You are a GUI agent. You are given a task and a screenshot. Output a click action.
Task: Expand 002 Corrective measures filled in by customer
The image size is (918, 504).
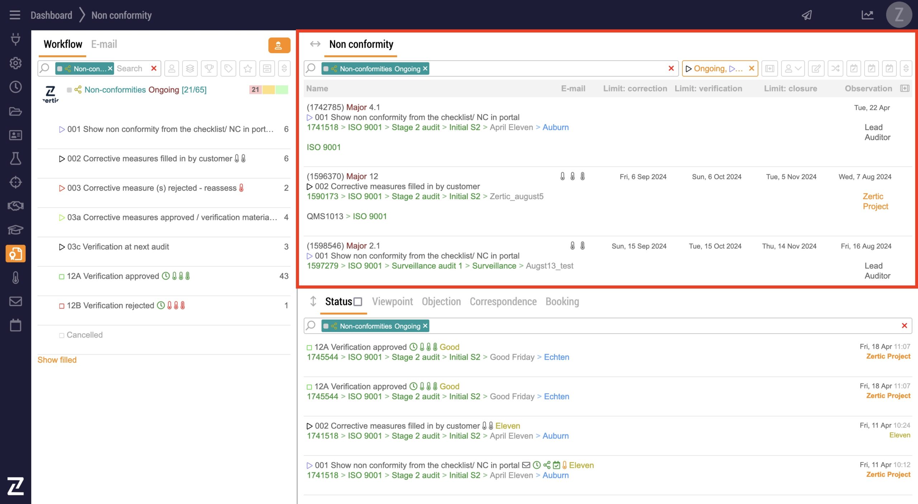coord(62,159)
